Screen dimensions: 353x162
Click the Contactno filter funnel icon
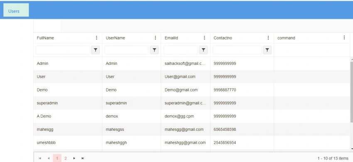pyautogui.click(x=267, y=50)
